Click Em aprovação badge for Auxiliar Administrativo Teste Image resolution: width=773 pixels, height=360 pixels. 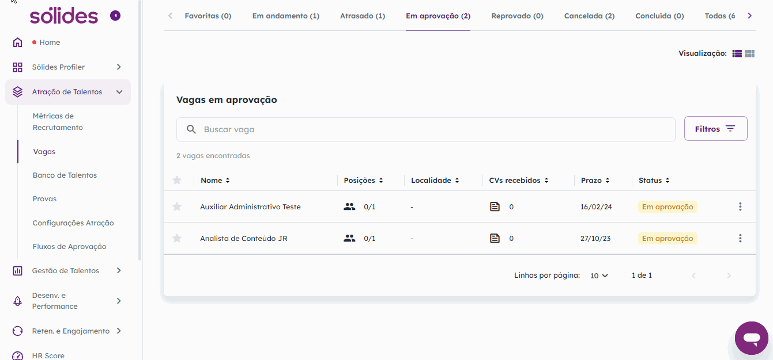[x=668, y=206]
